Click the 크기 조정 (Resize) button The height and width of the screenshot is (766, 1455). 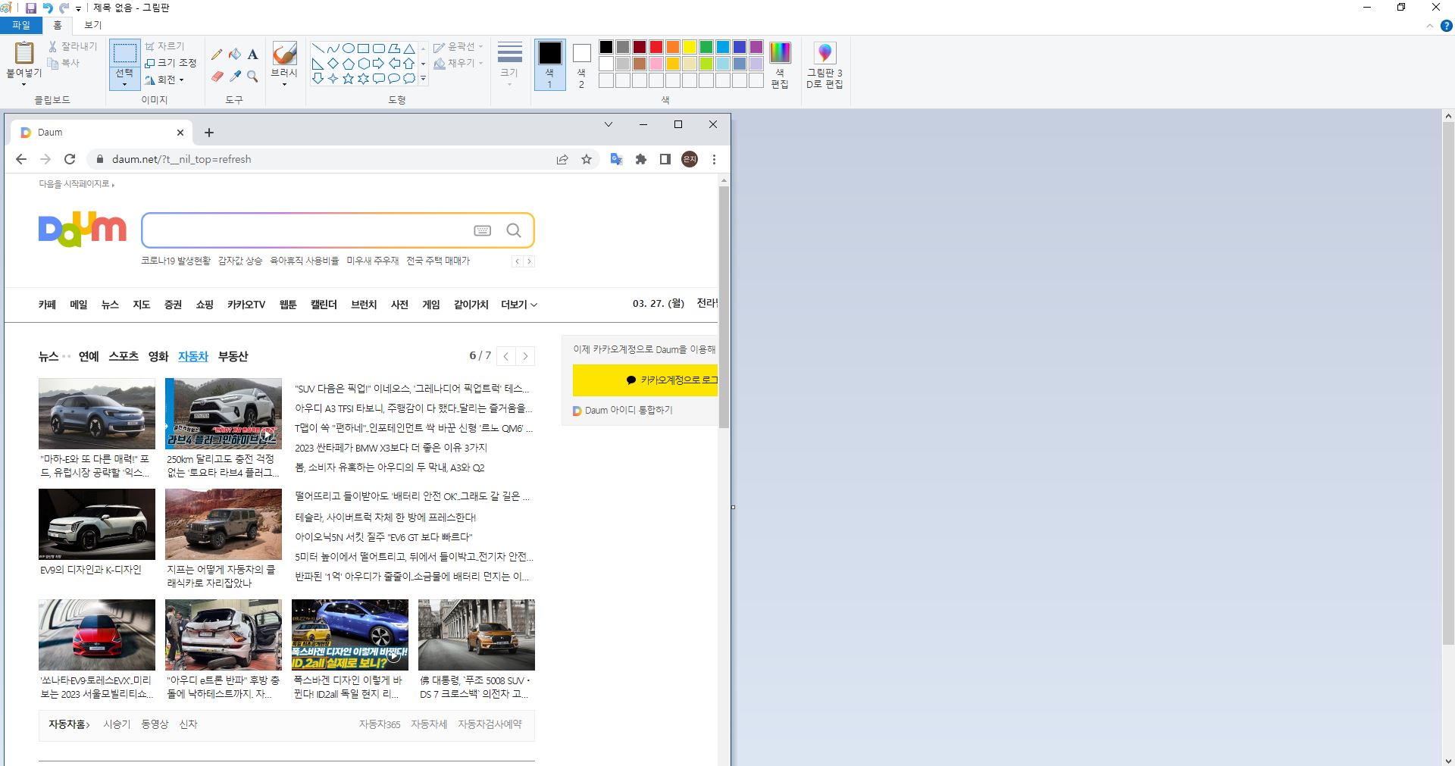tap(171, 63)
